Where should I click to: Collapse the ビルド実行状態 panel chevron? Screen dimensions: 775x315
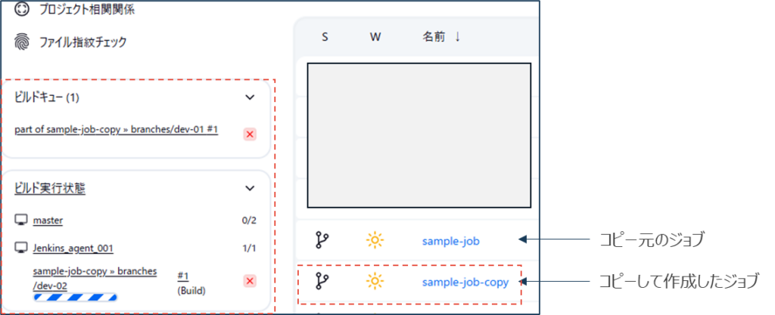click(251, 188)
